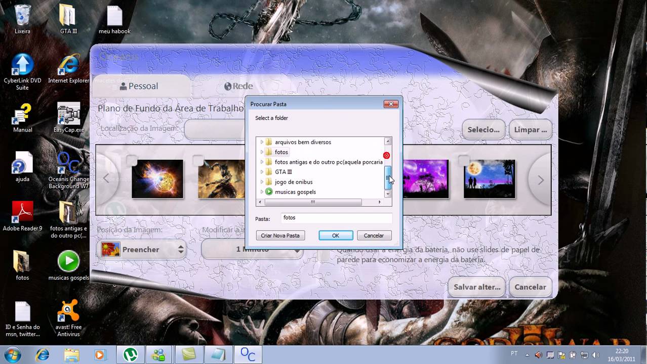
Task: Open the Manual desktop shortcut
Action: [22, 118]
